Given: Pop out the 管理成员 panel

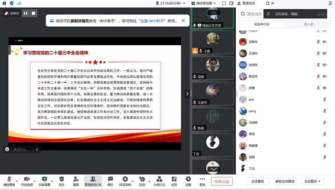Looking at the screenshot, I should click(x=268, y=3).
